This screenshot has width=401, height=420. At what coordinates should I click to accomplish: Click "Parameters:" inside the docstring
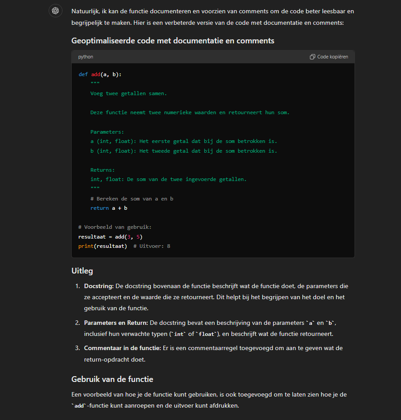click(x=107, y=132)
